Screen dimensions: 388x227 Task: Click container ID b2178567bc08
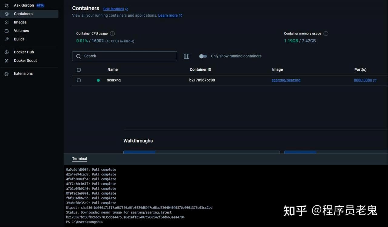pyautogui.click(x=202, y=80)
